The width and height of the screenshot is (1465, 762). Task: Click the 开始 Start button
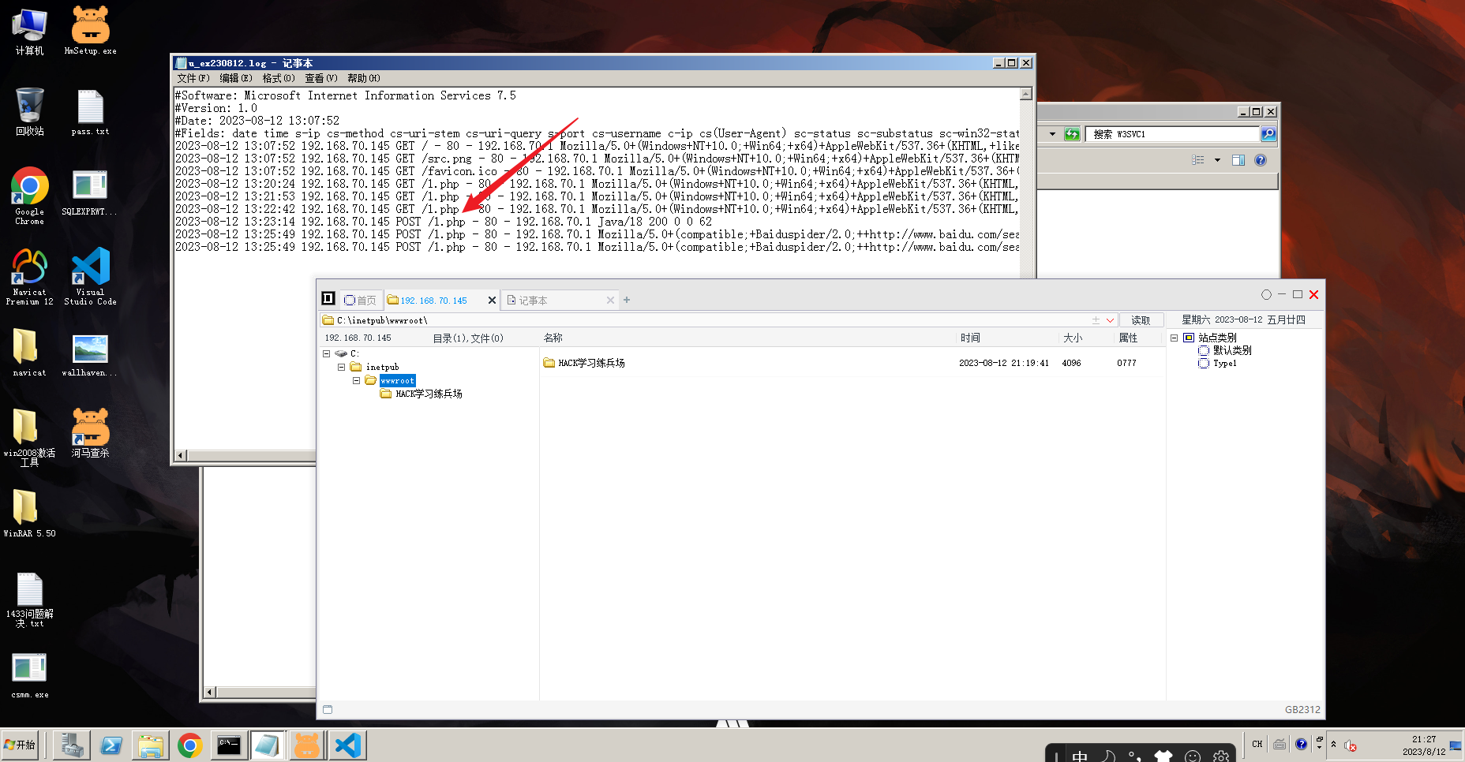point(21,745)
